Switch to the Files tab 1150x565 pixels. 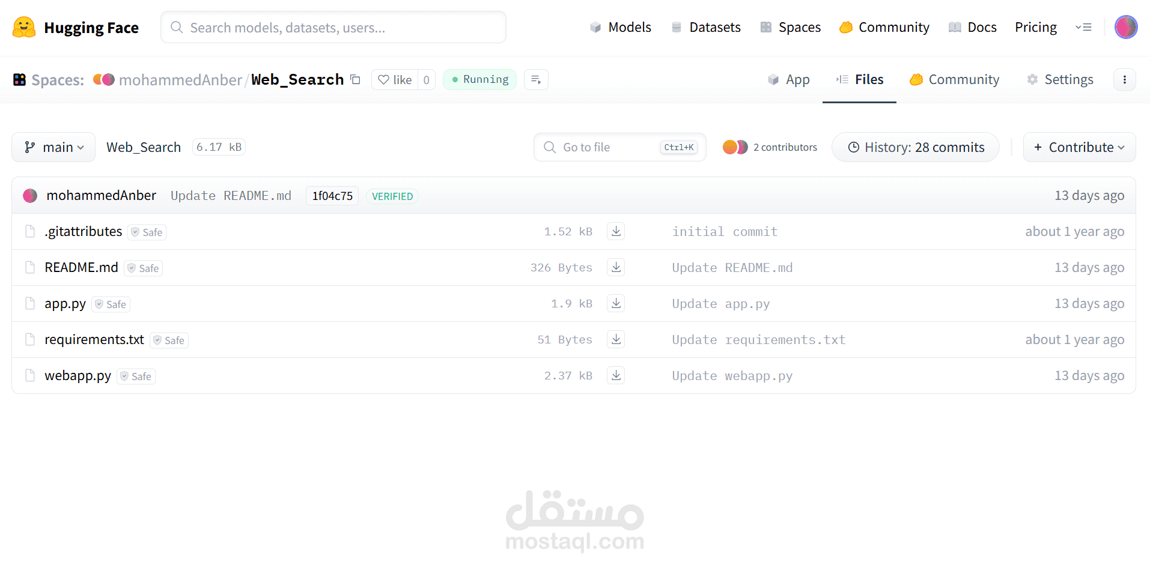click(859, 80)
